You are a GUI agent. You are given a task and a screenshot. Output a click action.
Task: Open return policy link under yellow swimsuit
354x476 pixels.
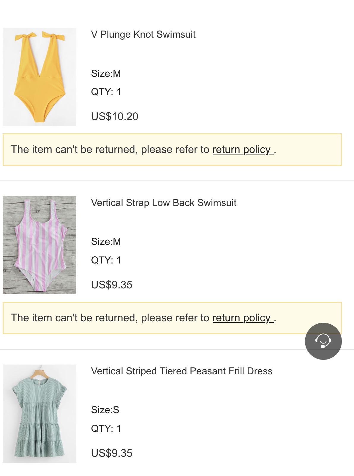click(x=242, y=150)
